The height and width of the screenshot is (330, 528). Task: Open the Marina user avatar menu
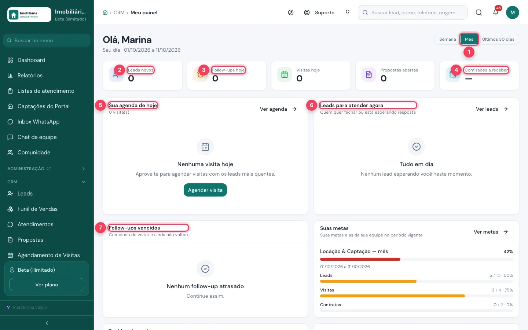point(513,12)
